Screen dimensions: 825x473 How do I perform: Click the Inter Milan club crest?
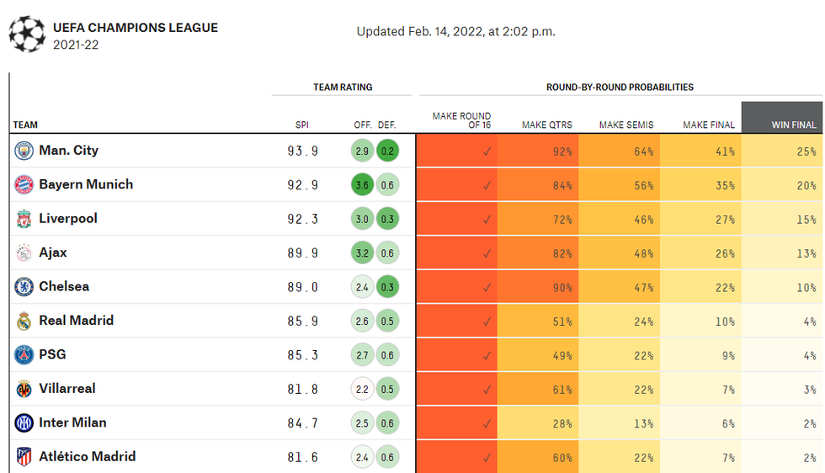(x=24, y=423)
